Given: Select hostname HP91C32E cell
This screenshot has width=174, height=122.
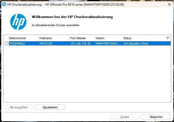Looking at the screenshot, I should click(46, 43).
